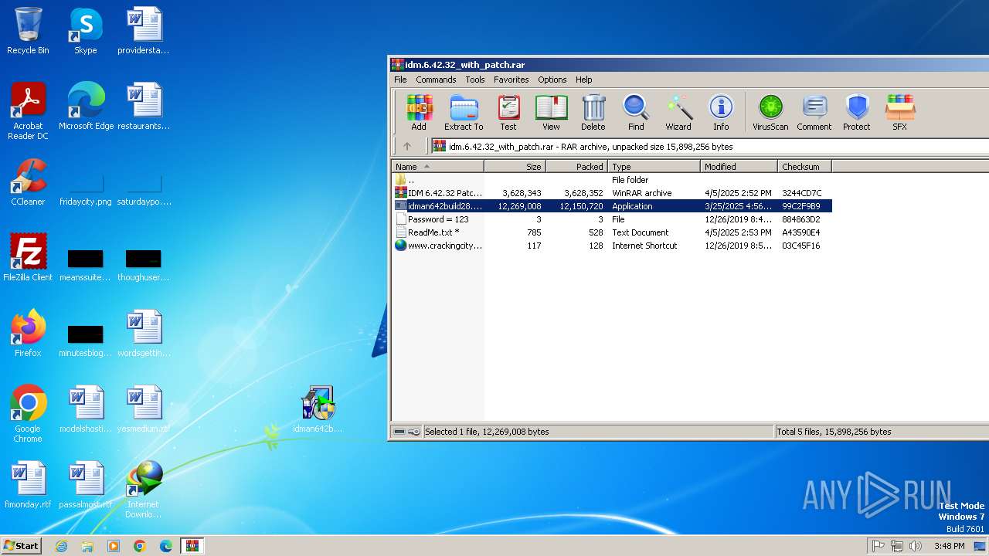989x556 pixels.
Task: Select the Skype desktop shortcut
Action: [x=85, y=31]
